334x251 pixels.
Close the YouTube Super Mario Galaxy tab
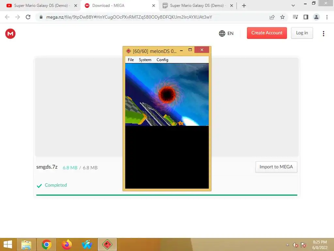76,6
